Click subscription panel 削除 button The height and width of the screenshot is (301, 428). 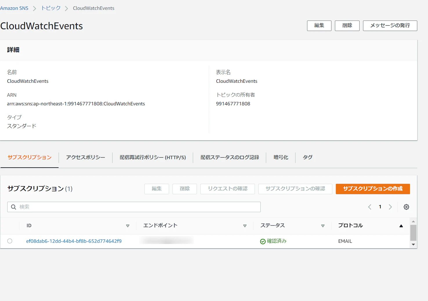[185, 189]
